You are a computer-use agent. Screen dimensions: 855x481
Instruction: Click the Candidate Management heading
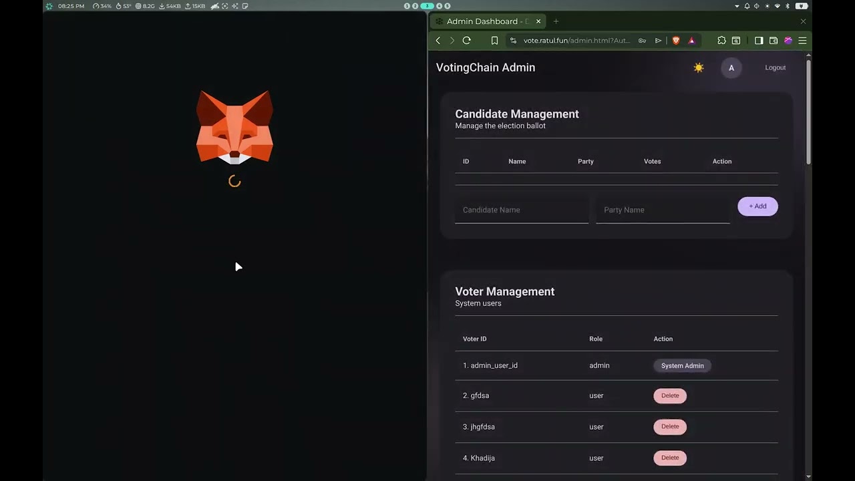517,114
